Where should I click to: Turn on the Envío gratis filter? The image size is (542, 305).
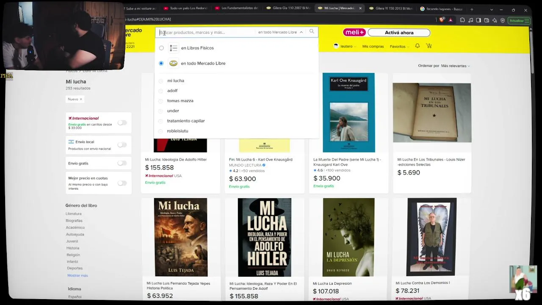coord(122,163)
